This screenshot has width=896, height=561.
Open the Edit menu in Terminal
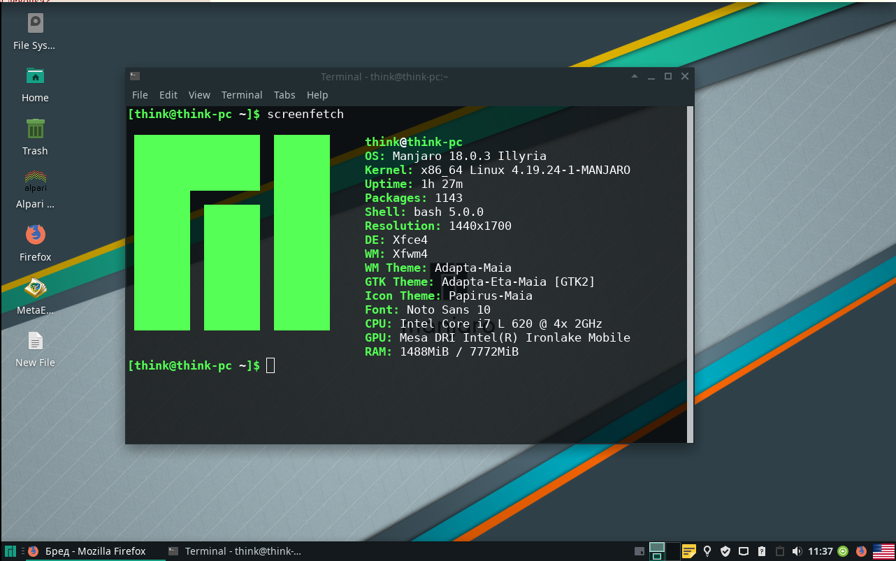click(x=168, y=95)
